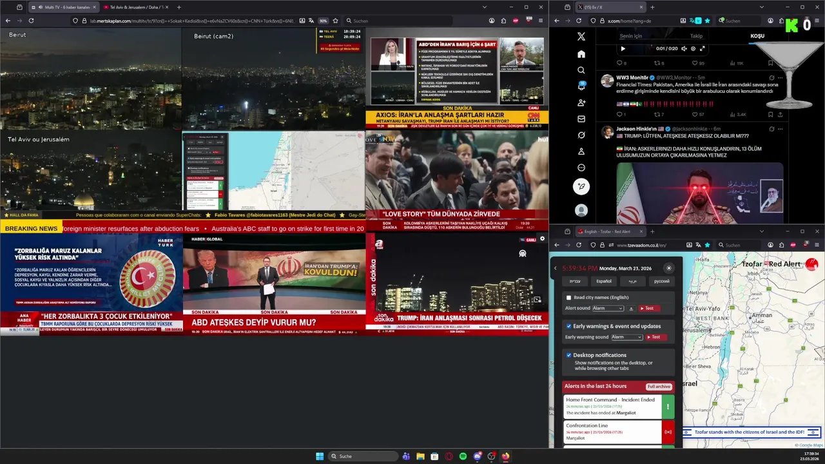Image resolution: width=825 pixels, height=464 pixels.
Task: Open the Alert sound dropdown
Action: [x=608, y=309]
